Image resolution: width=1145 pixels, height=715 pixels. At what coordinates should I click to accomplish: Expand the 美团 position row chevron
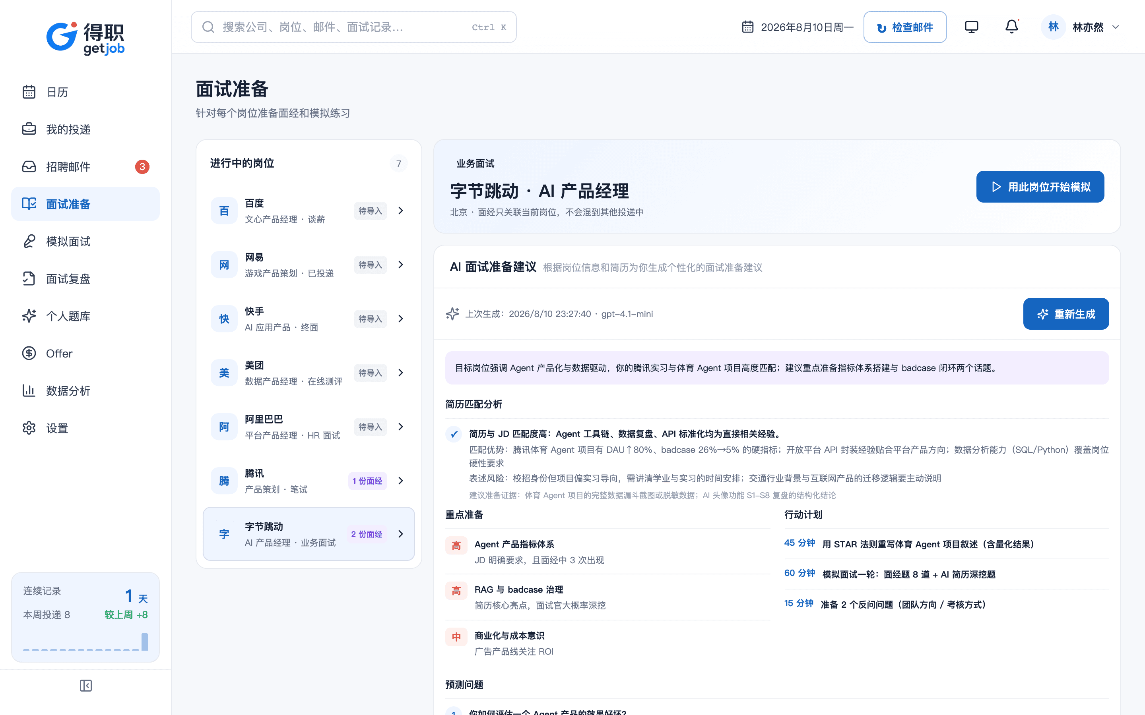401,373
